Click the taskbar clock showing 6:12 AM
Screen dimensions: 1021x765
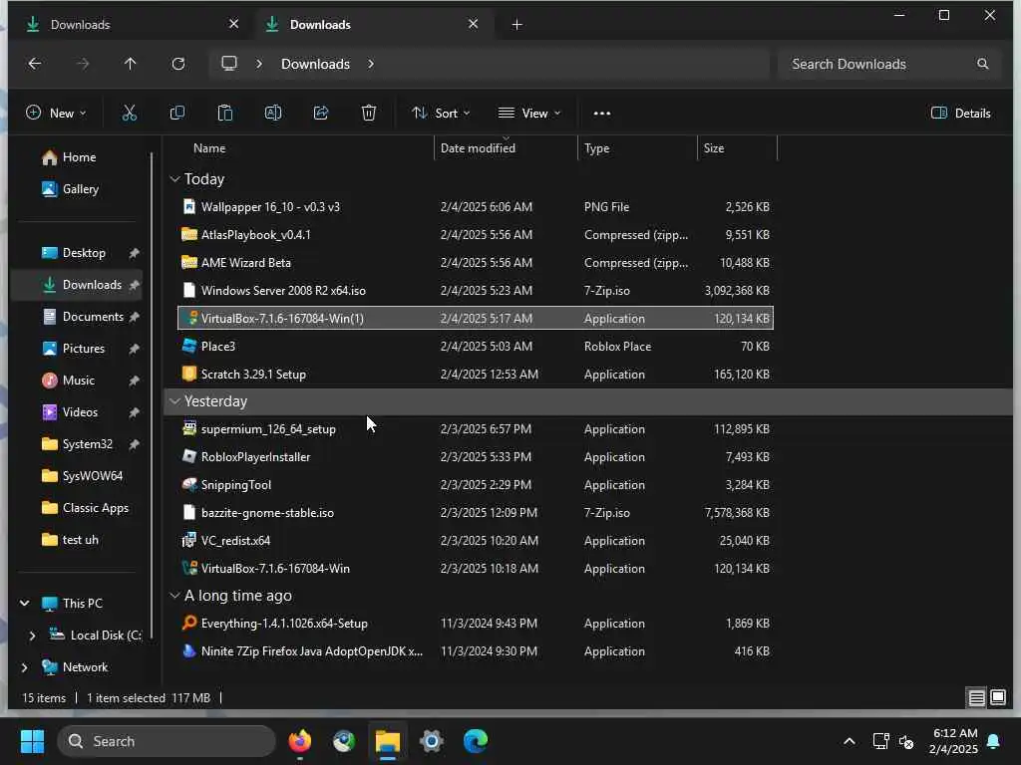[x=952, y=741]
